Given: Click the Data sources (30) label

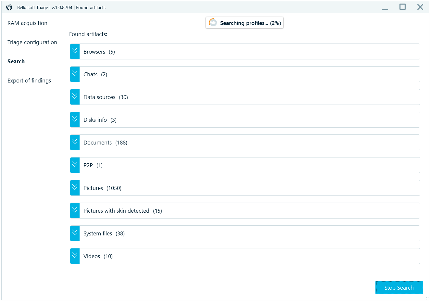Looking at the screenshot, I should (106, 97).
